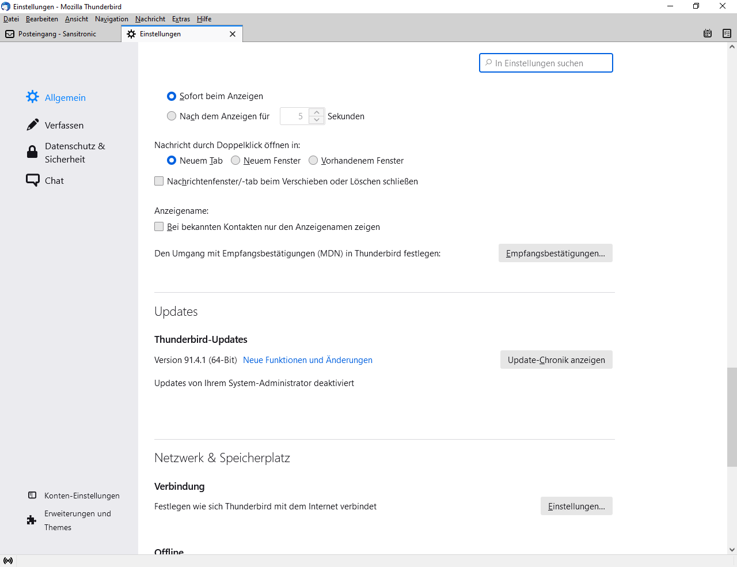This screenshot has height=567, width=737.
Task: Decrease the Sekunden value with down arrow
Action: point(317,120)
